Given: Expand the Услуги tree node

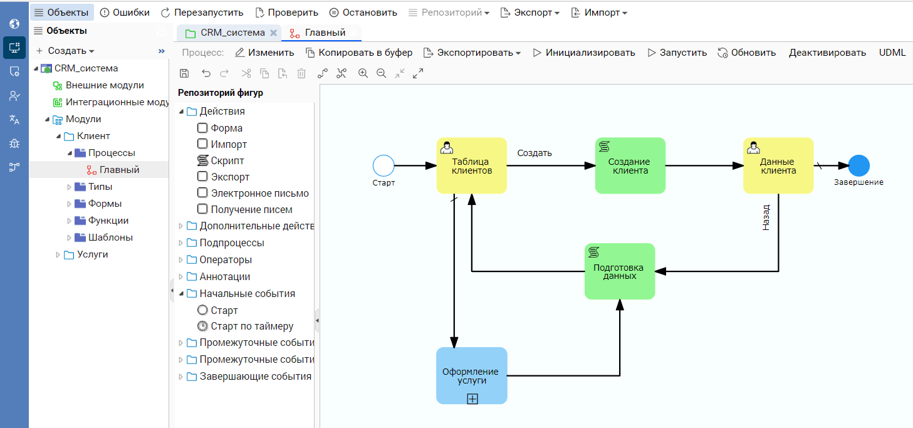Looking at the screenshot, I should click(x=58, y=254).
